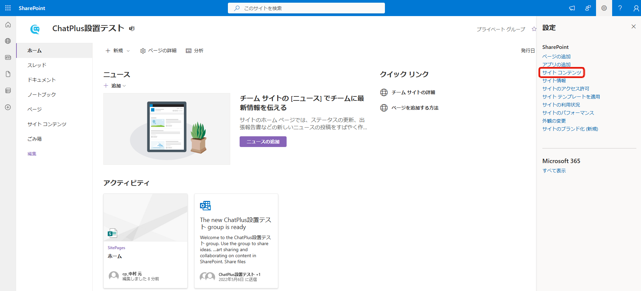Viewport: 641px width, 291px height.
Task: Select ホーム in left navigation
Action: point(54,51)
